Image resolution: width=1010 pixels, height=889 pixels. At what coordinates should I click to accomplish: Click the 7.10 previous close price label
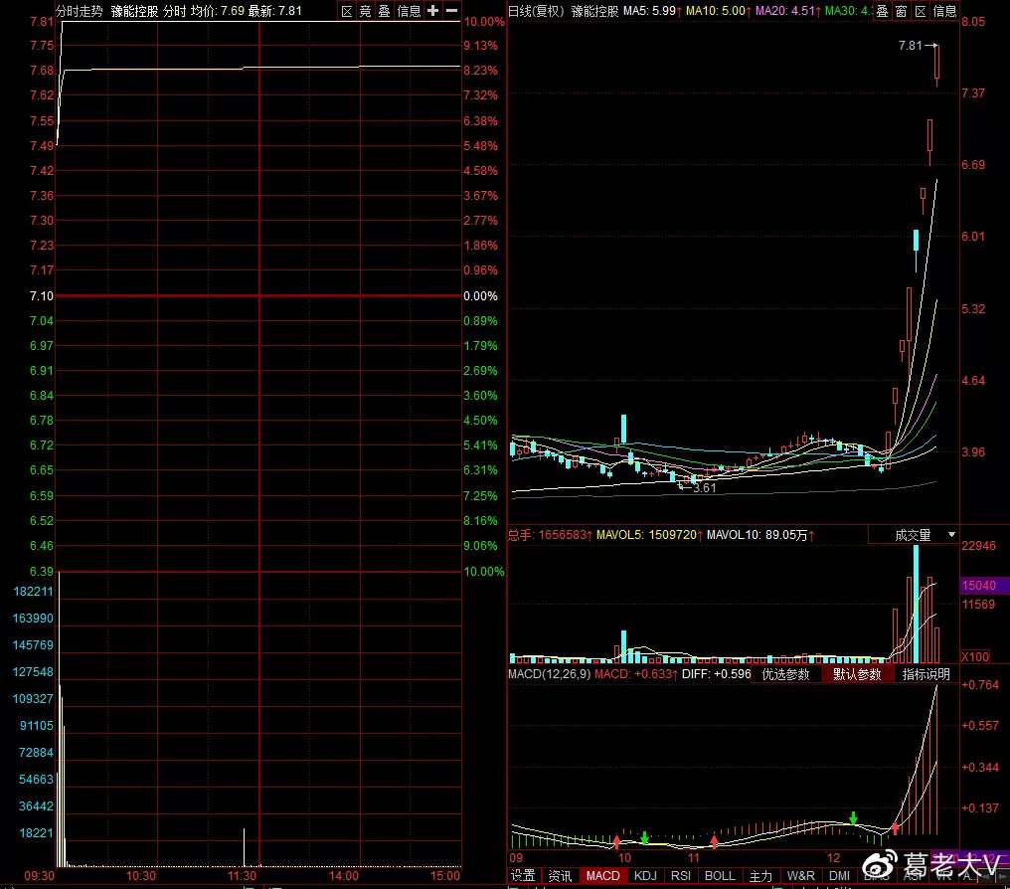(42, 295)
